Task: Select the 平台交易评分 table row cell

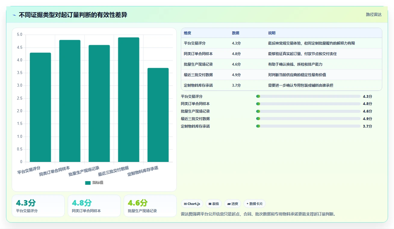Action: [195, 43]
